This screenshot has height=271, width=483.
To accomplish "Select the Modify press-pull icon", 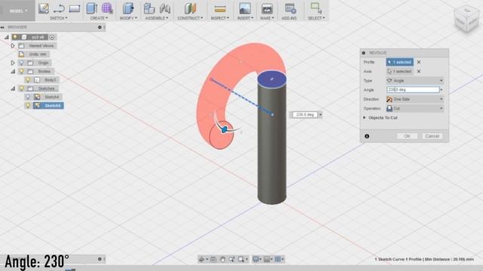I will point(128,8).
